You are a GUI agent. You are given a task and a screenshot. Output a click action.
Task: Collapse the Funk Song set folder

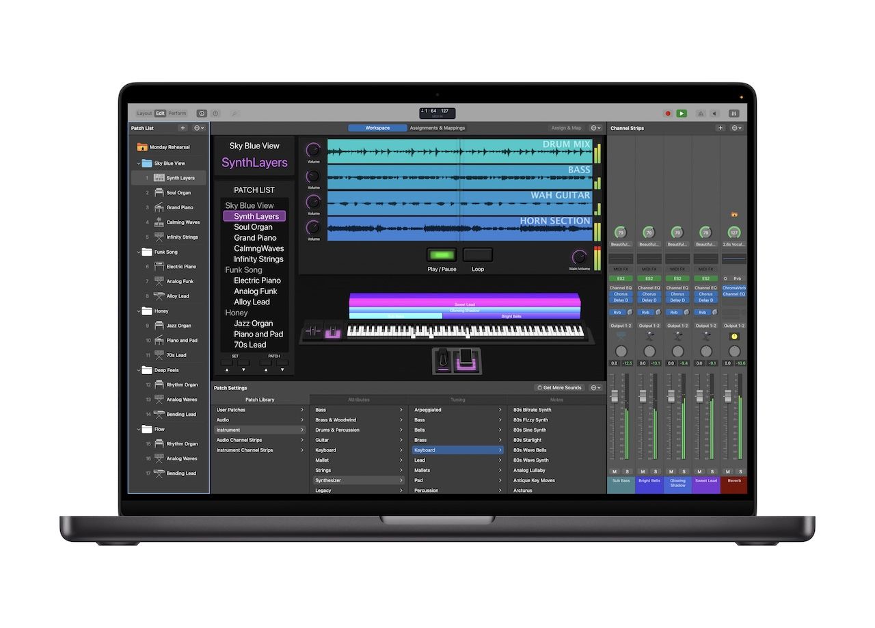click(139, 252)
